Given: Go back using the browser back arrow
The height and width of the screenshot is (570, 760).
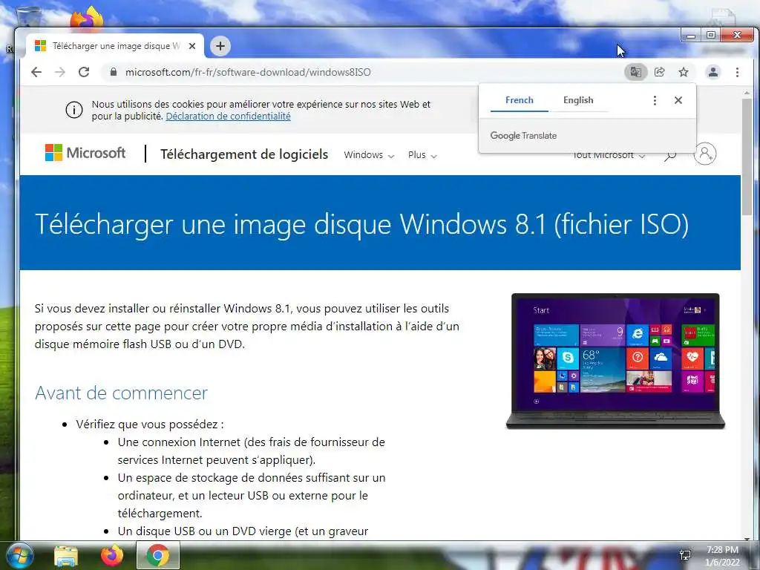Looking at the screenshot, I should coord(36,72).
